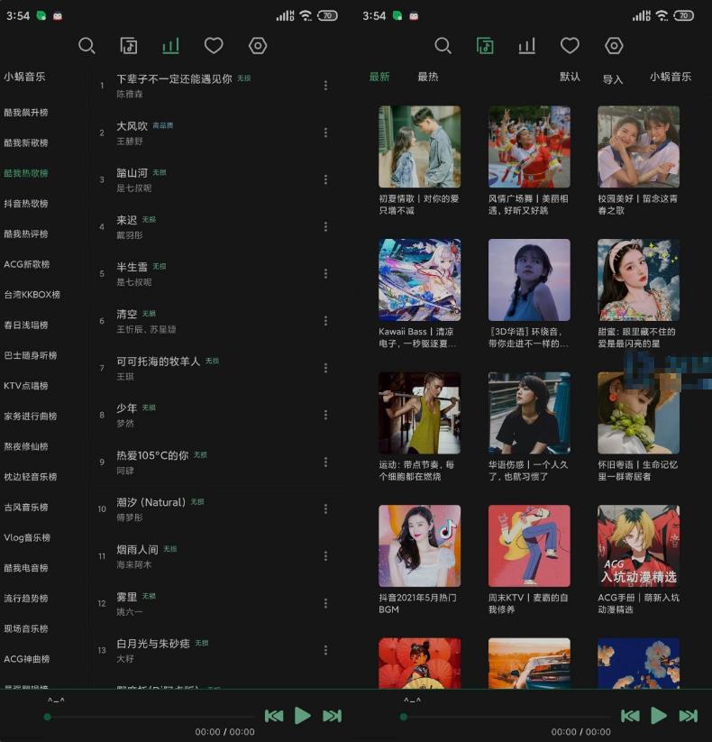Expand the three-dot menu beside 潮汐 (Natural)
Screen dimensions: 712x742
pyautogui.click(x=325, y=508)
